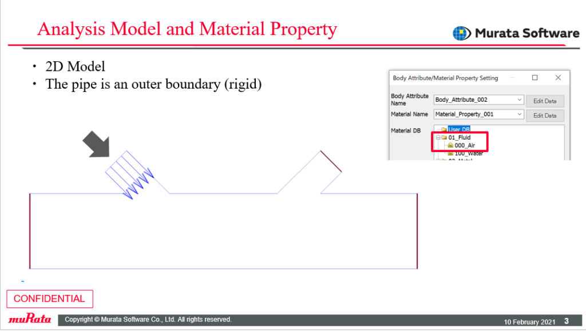The width and height of the screenshot is (586, 331).
Task: Click the 000_Air material icon
Action: [450, 145]
